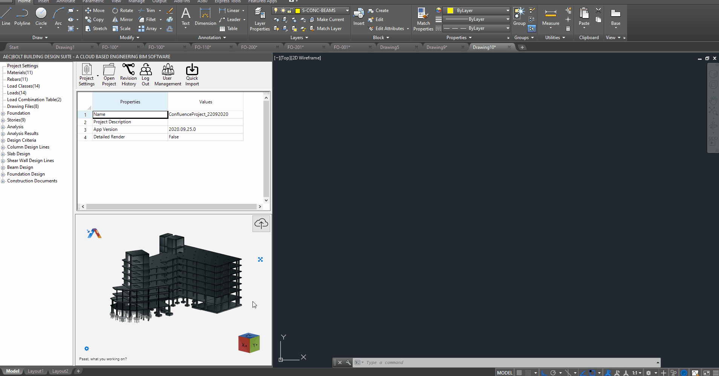Click the Rotate tool

tap(123, 11)
